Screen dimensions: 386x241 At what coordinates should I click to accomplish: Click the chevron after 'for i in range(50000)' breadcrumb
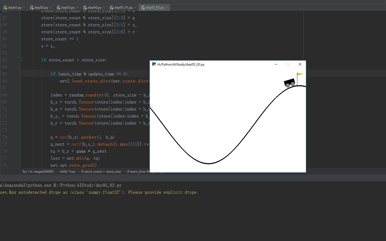coord(57,172)
